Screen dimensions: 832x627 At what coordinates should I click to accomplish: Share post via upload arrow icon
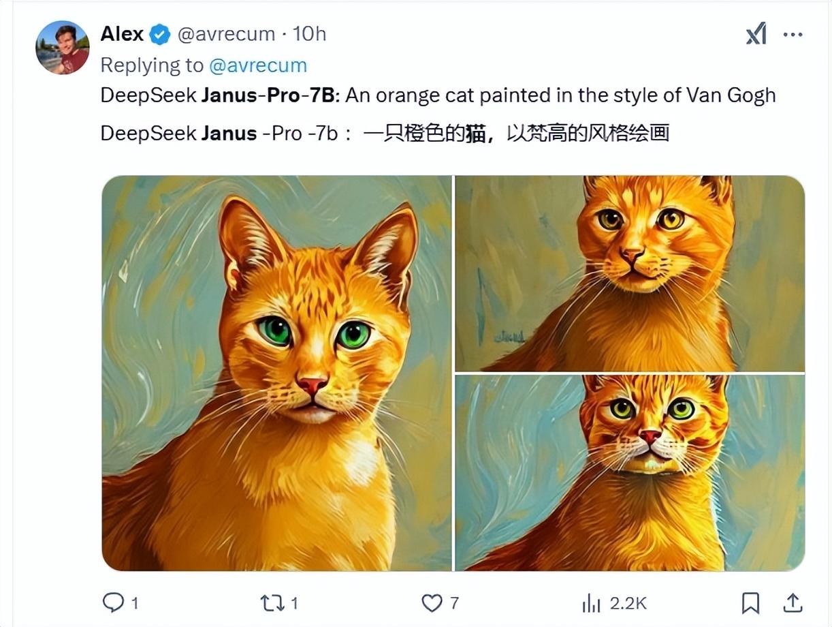[x=793, y=602]
